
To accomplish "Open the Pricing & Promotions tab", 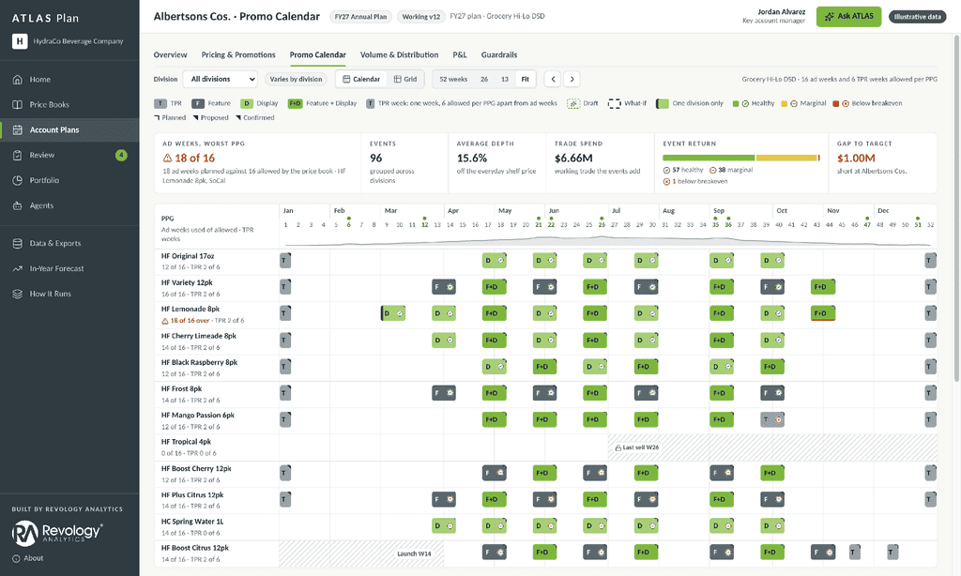I will click(238, 54).
